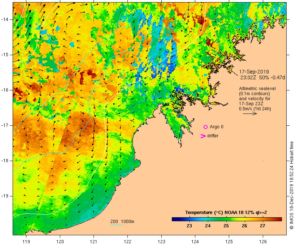296x245 pixels.
Task: Click the cyan 200m contour legend line
Action: [117, 225]
